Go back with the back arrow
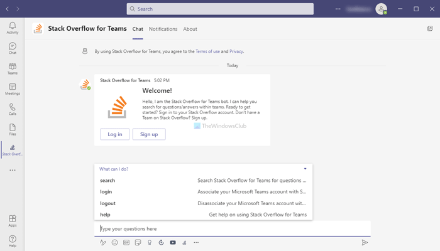This screenshot has height=251, width=440. coord(8,9)
